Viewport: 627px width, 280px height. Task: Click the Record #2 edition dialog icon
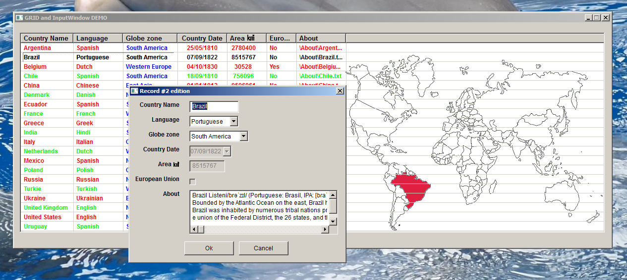134,91
